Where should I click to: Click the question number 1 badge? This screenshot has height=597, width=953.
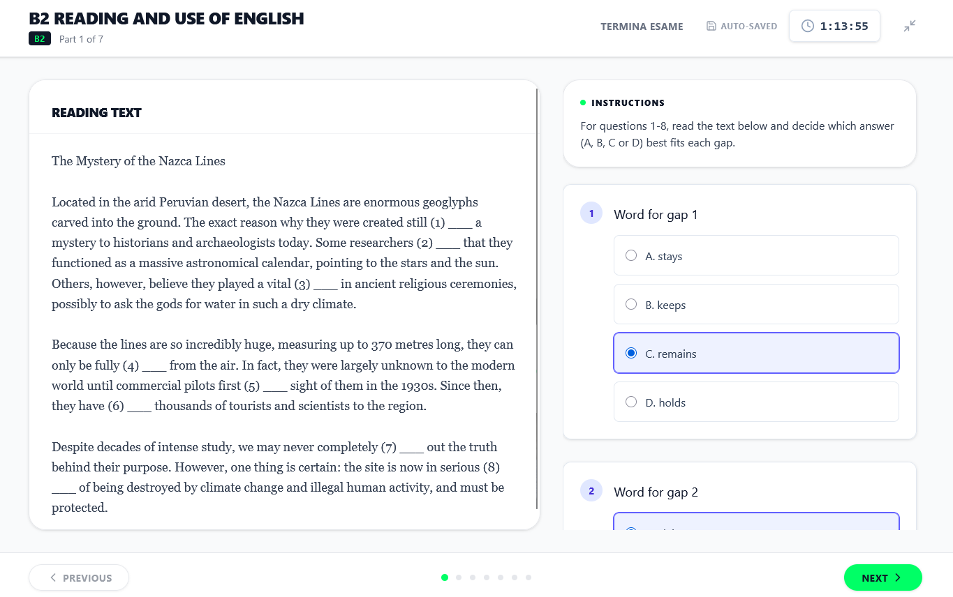click(591, 213)
